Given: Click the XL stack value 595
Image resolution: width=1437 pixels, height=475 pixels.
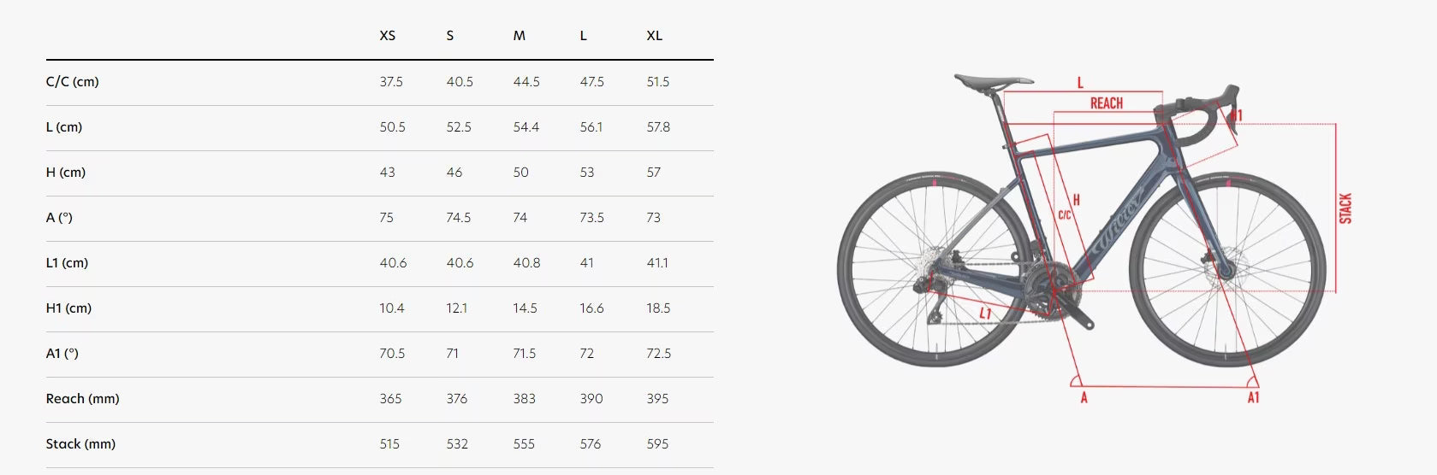Looking at the screenshot, I should [658, 444].
